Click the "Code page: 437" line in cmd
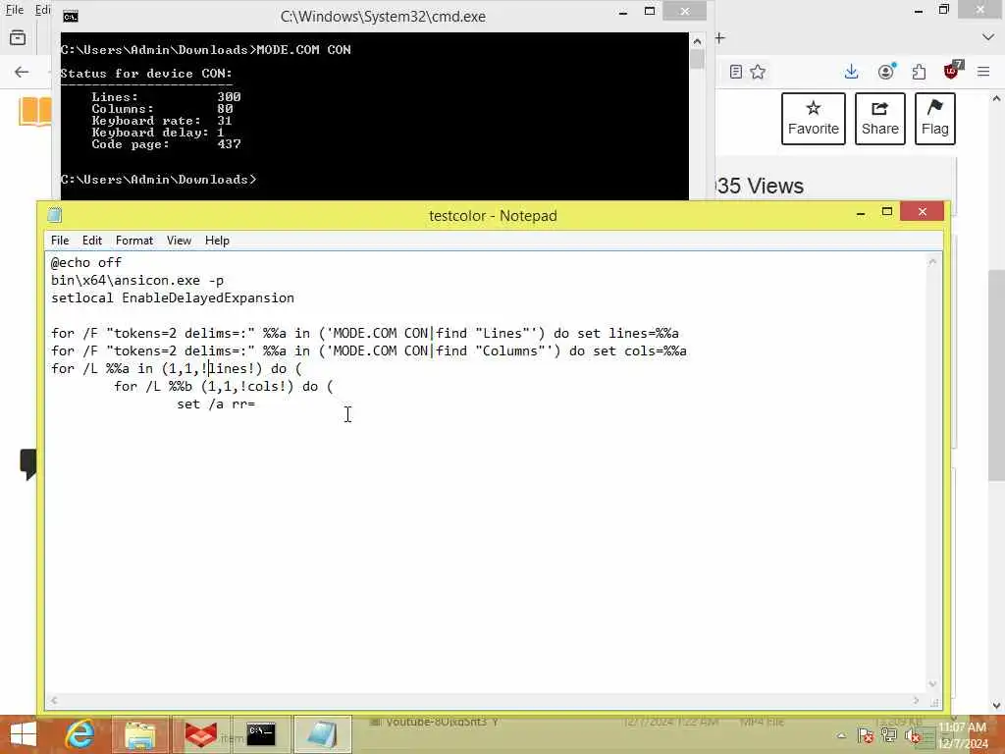 (x=166, y=144)
